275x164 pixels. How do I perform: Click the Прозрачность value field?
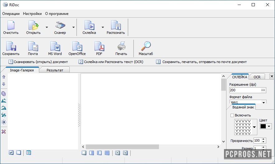(x=257, y=141)
